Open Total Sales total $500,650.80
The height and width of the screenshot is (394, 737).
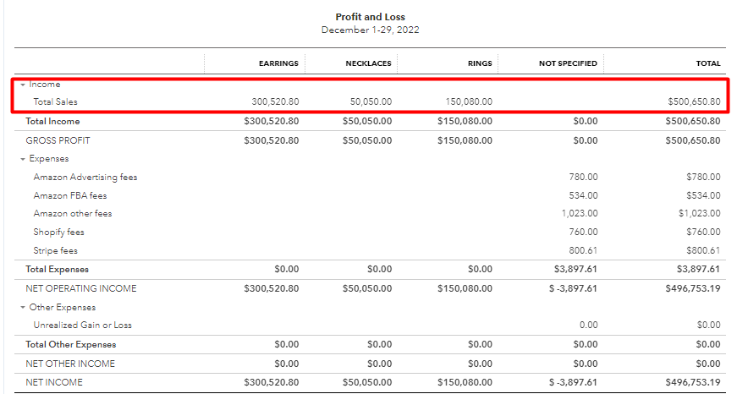pos(694,101)
